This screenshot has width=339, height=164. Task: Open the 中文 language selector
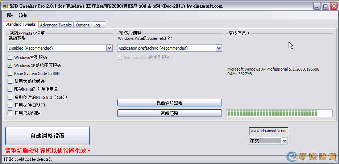(285, 141)
